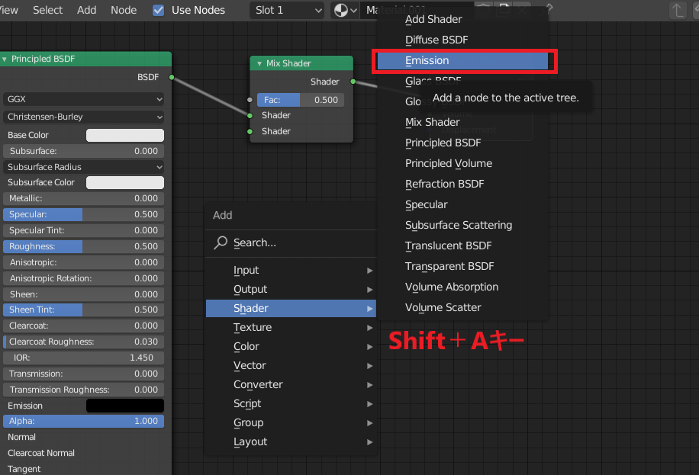Click the Subsurface Color swatch
This screenshot has width=699, height=475.
(x=125, y=183)
